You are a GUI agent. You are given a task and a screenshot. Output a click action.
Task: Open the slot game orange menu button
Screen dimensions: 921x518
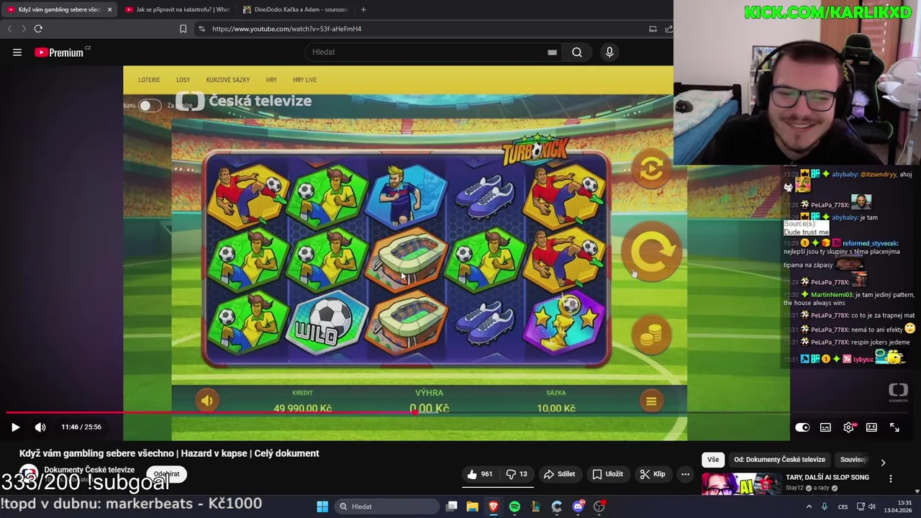(651, 401)
